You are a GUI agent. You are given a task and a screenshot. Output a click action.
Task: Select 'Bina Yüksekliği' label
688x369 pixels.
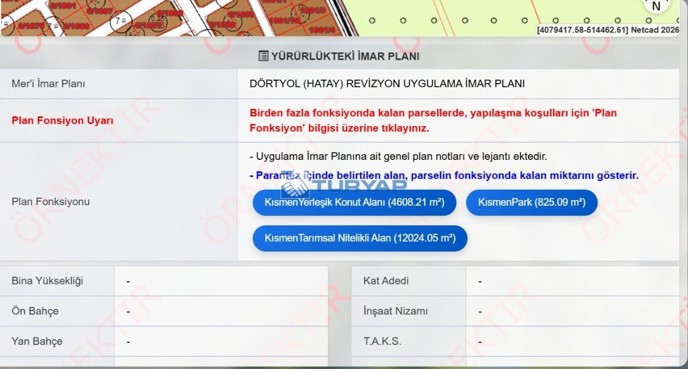click(x=47, y=281)
